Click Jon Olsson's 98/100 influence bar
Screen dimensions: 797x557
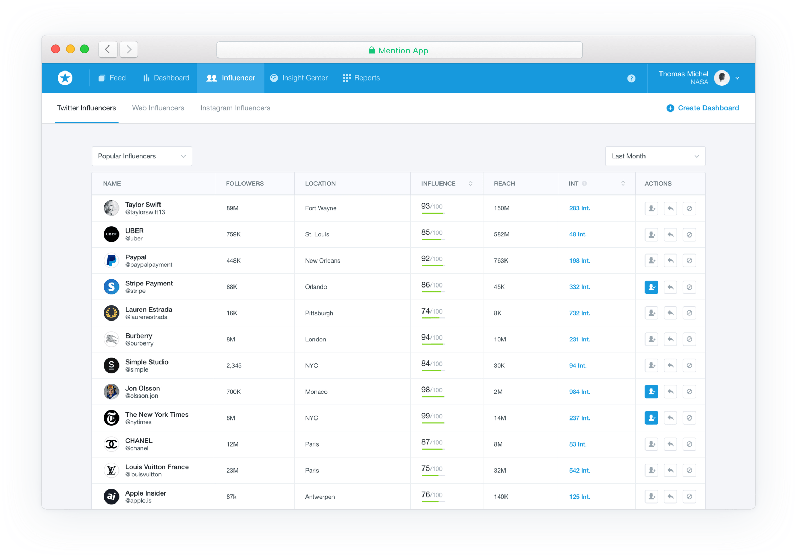point(433,397)
